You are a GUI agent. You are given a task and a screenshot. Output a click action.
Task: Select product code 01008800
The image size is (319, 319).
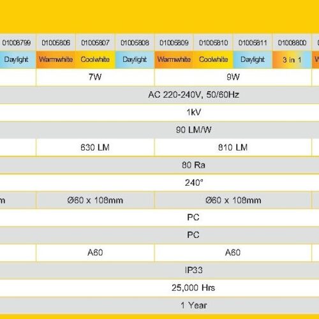[292, 43]
